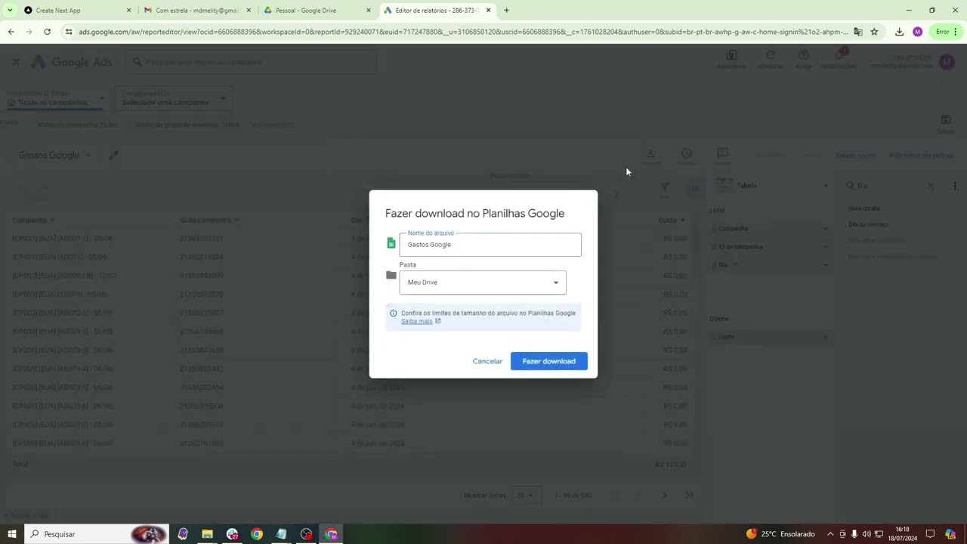Click the Google Ads search box
967x544 pixels.
pos(251,62)
